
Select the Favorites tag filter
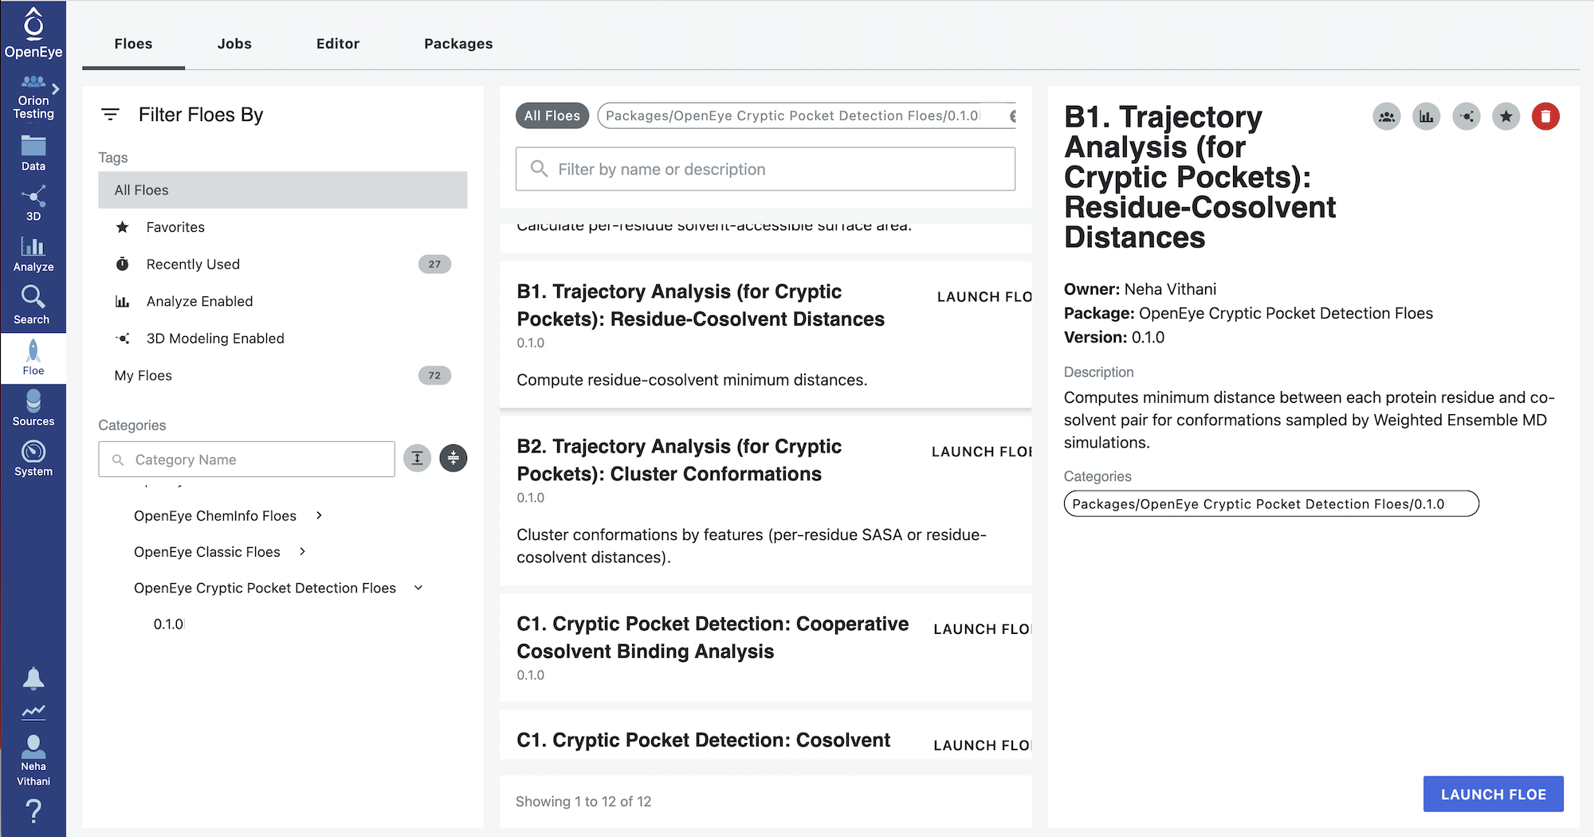pos(175,227)
